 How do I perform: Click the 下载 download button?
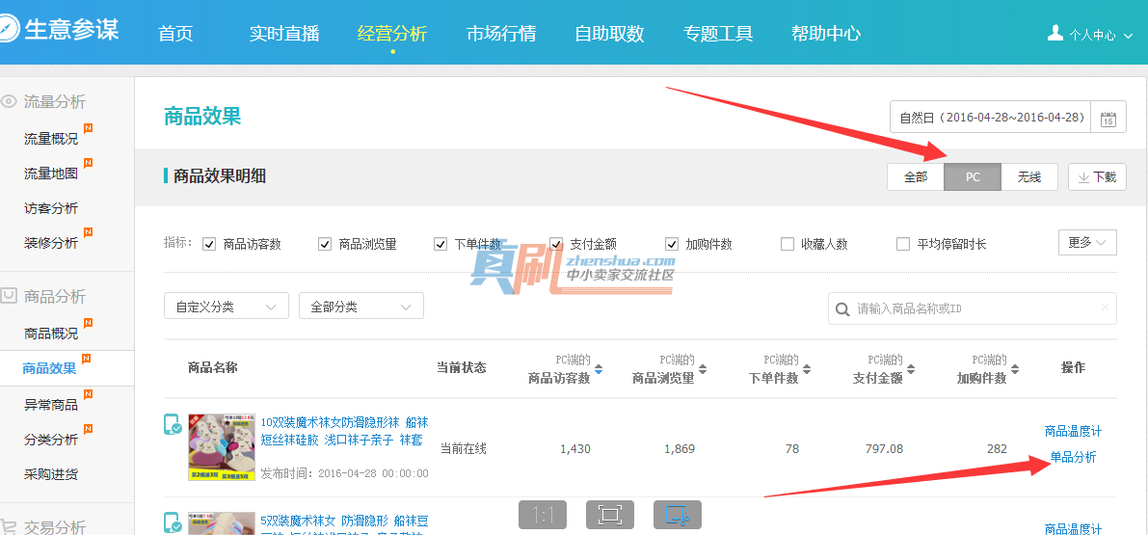coord(1097,177)
